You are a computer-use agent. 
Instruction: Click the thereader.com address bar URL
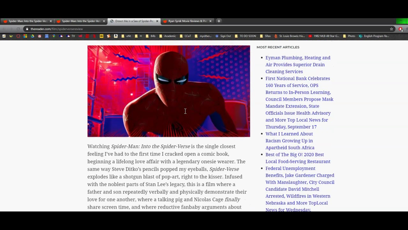click(x=57, y=29)
